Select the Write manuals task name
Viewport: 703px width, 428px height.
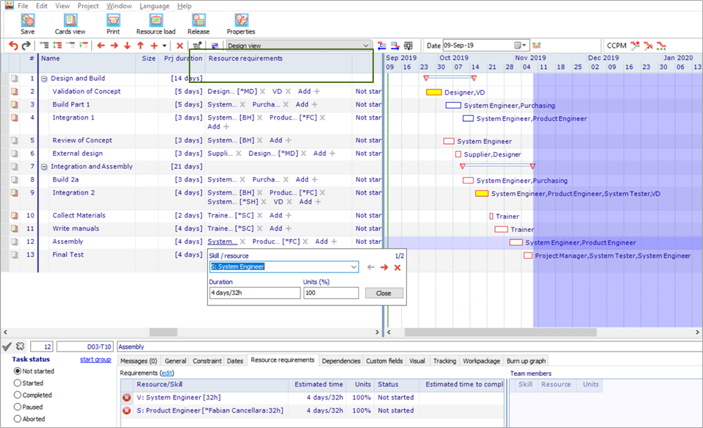click(x=76, y=228)
